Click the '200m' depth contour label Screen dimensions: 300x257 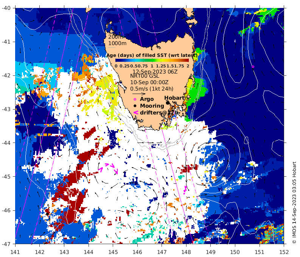(115, 37)
